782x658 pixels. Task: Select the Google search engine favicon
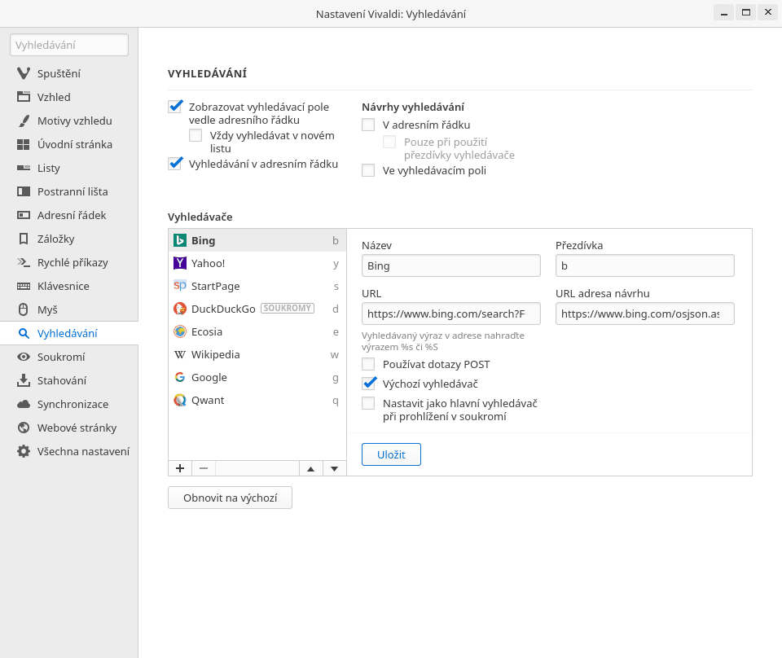coord(180,377)
